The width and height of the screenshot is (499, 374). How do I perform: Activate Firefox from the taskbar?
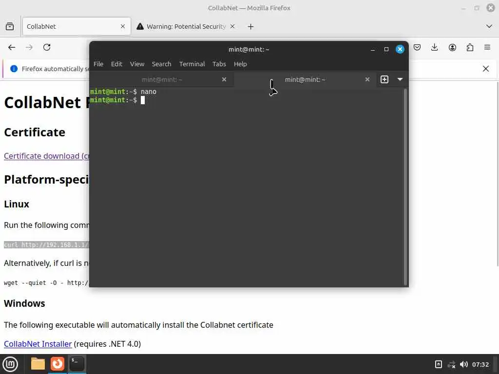click(58, 364)
